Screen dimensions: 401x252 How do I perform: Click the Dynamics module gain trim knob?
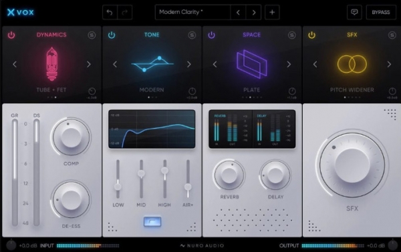[x=92, y=91]
